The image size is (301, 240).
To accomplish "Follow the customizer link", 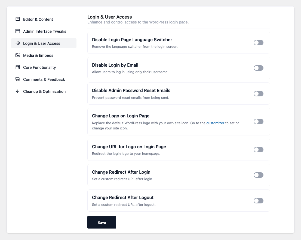I will point(215,123).
